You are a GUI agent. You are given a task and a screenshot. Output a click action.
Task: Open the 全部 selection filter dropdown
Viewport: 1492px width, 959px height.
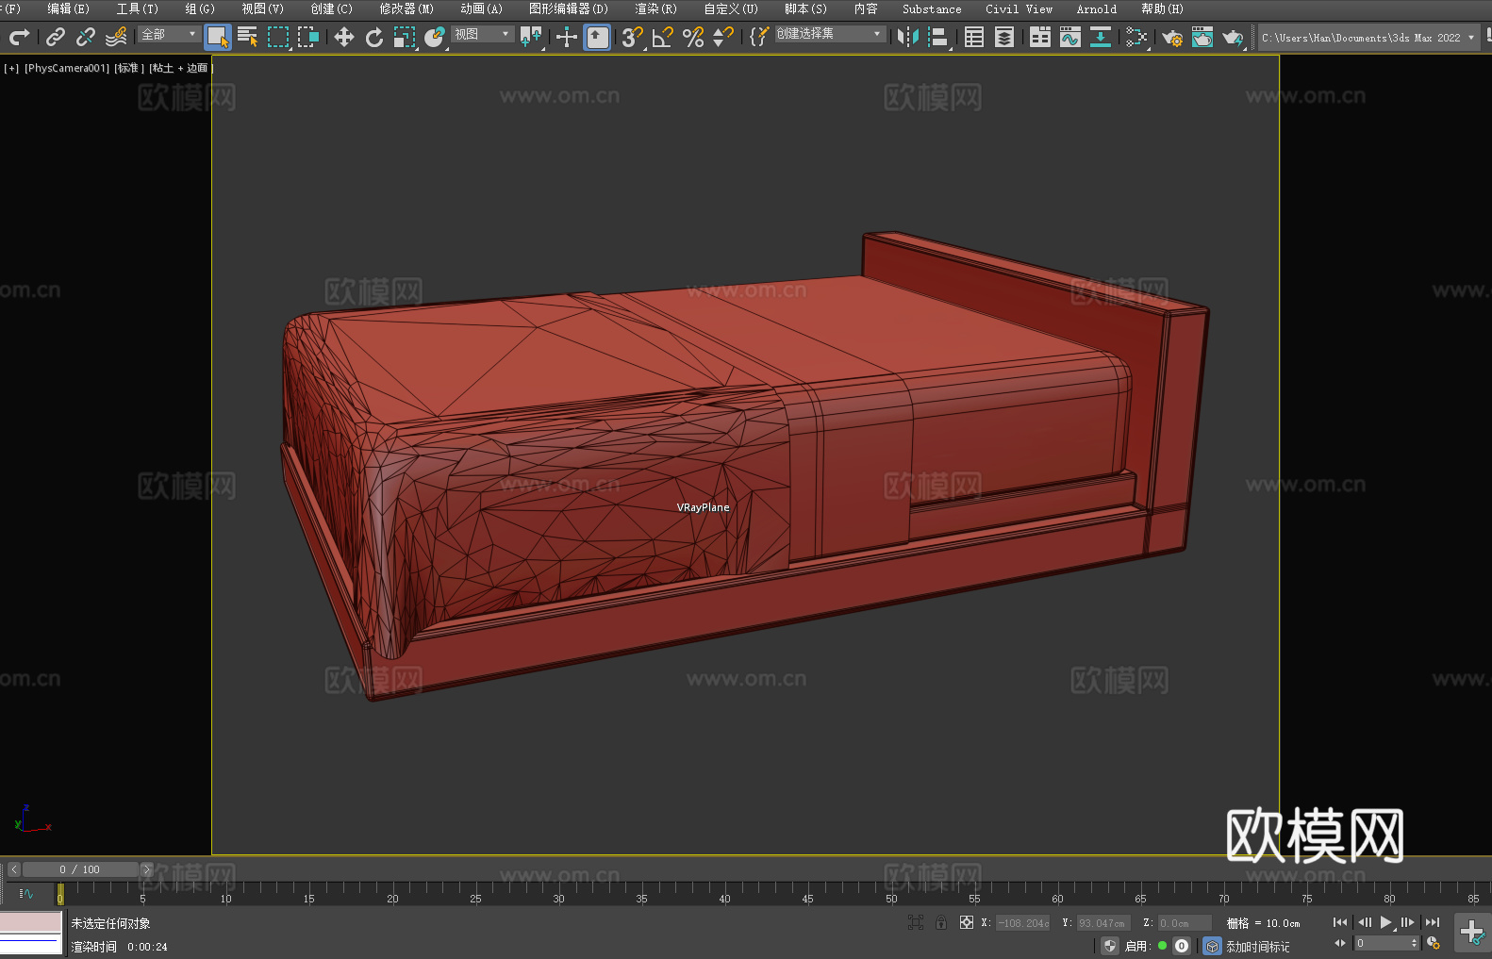tap(169, 35)
